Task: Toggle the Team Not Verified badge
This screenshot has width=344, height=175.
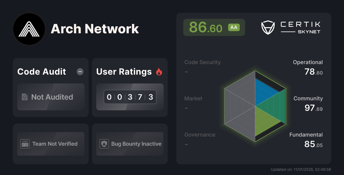Action: 51,144
